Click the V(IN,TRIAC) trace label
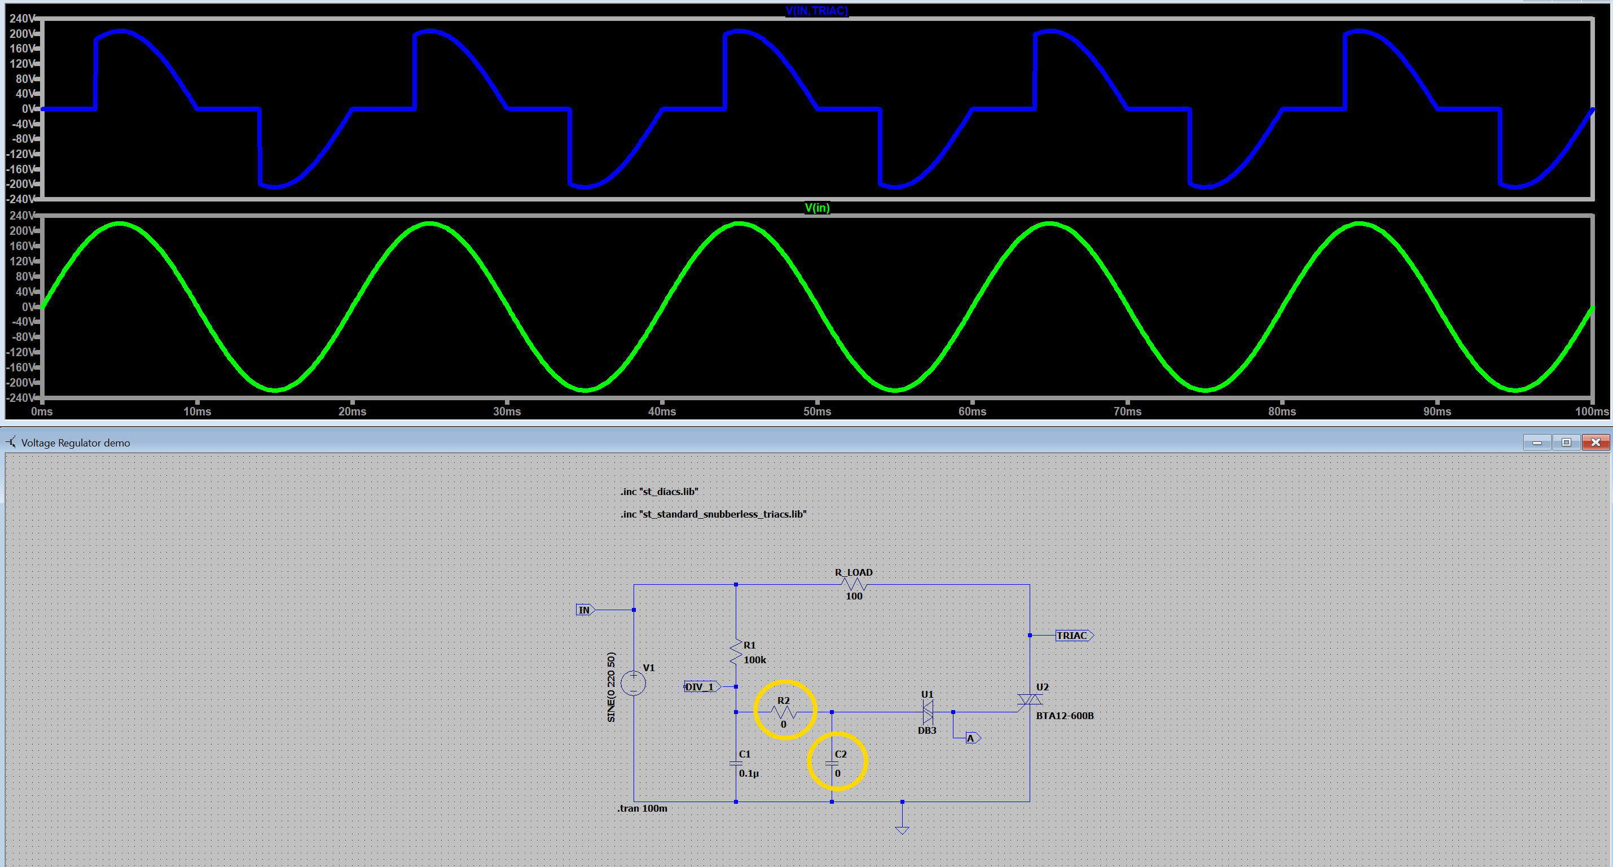This screenshot has width=1613, height=867. pos(816,11)
